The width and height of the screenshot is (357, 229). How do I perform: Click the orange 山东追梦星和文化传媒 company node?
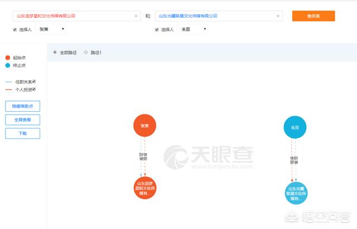click(146, 190)
